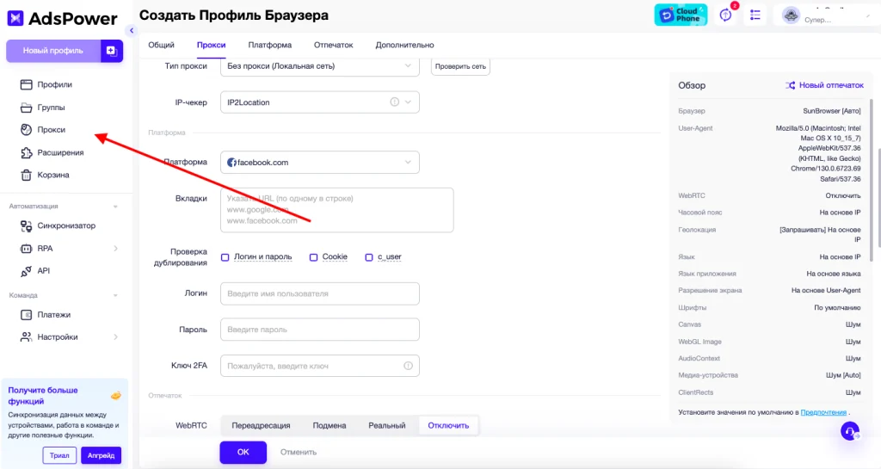Click the OK button
Image resolution: width=881 pixels, height=469 pixels.
tap(243, 452)
